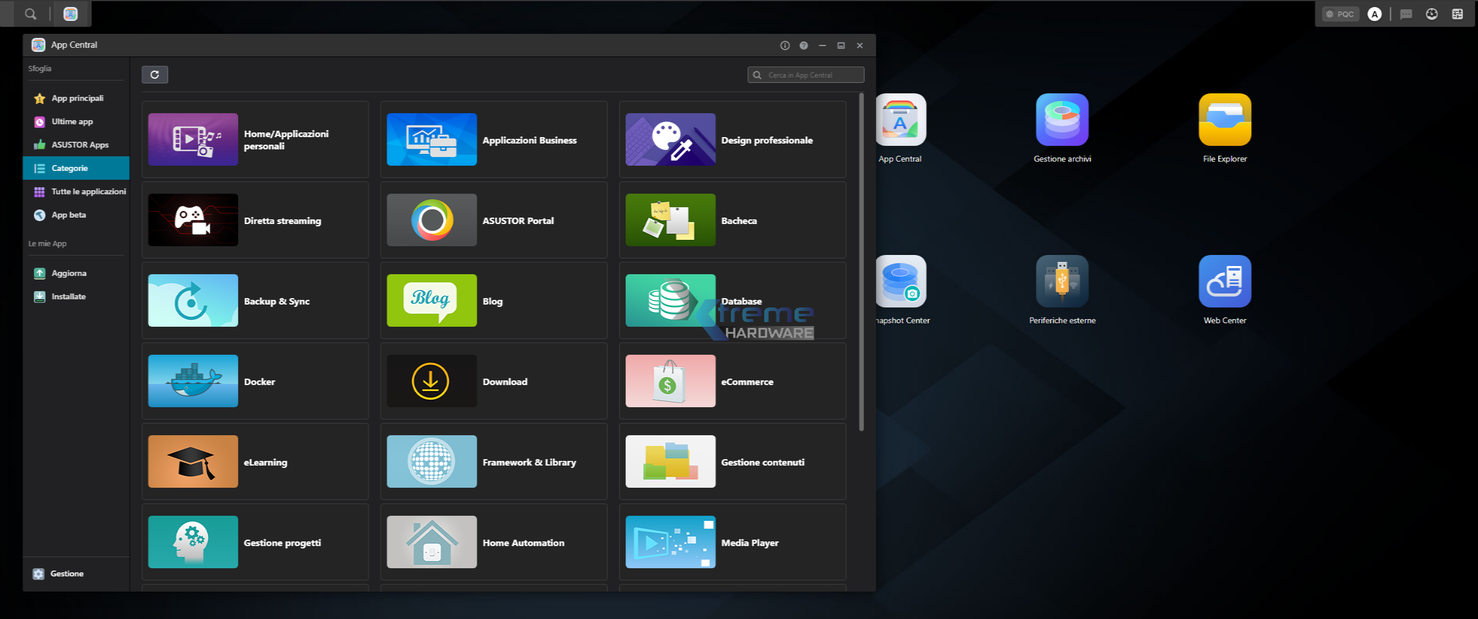Select the Gestione contenuti category

733,461
